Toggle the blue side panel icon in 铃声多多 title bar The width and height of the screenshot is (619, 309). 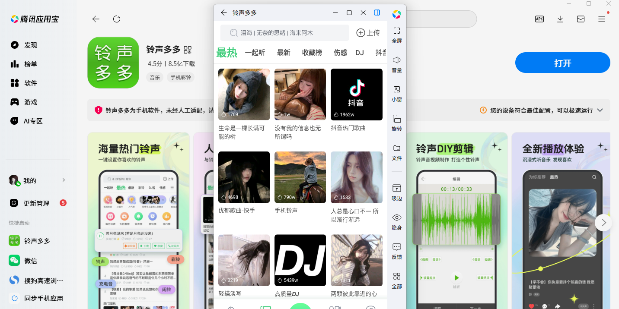(377, 13)
